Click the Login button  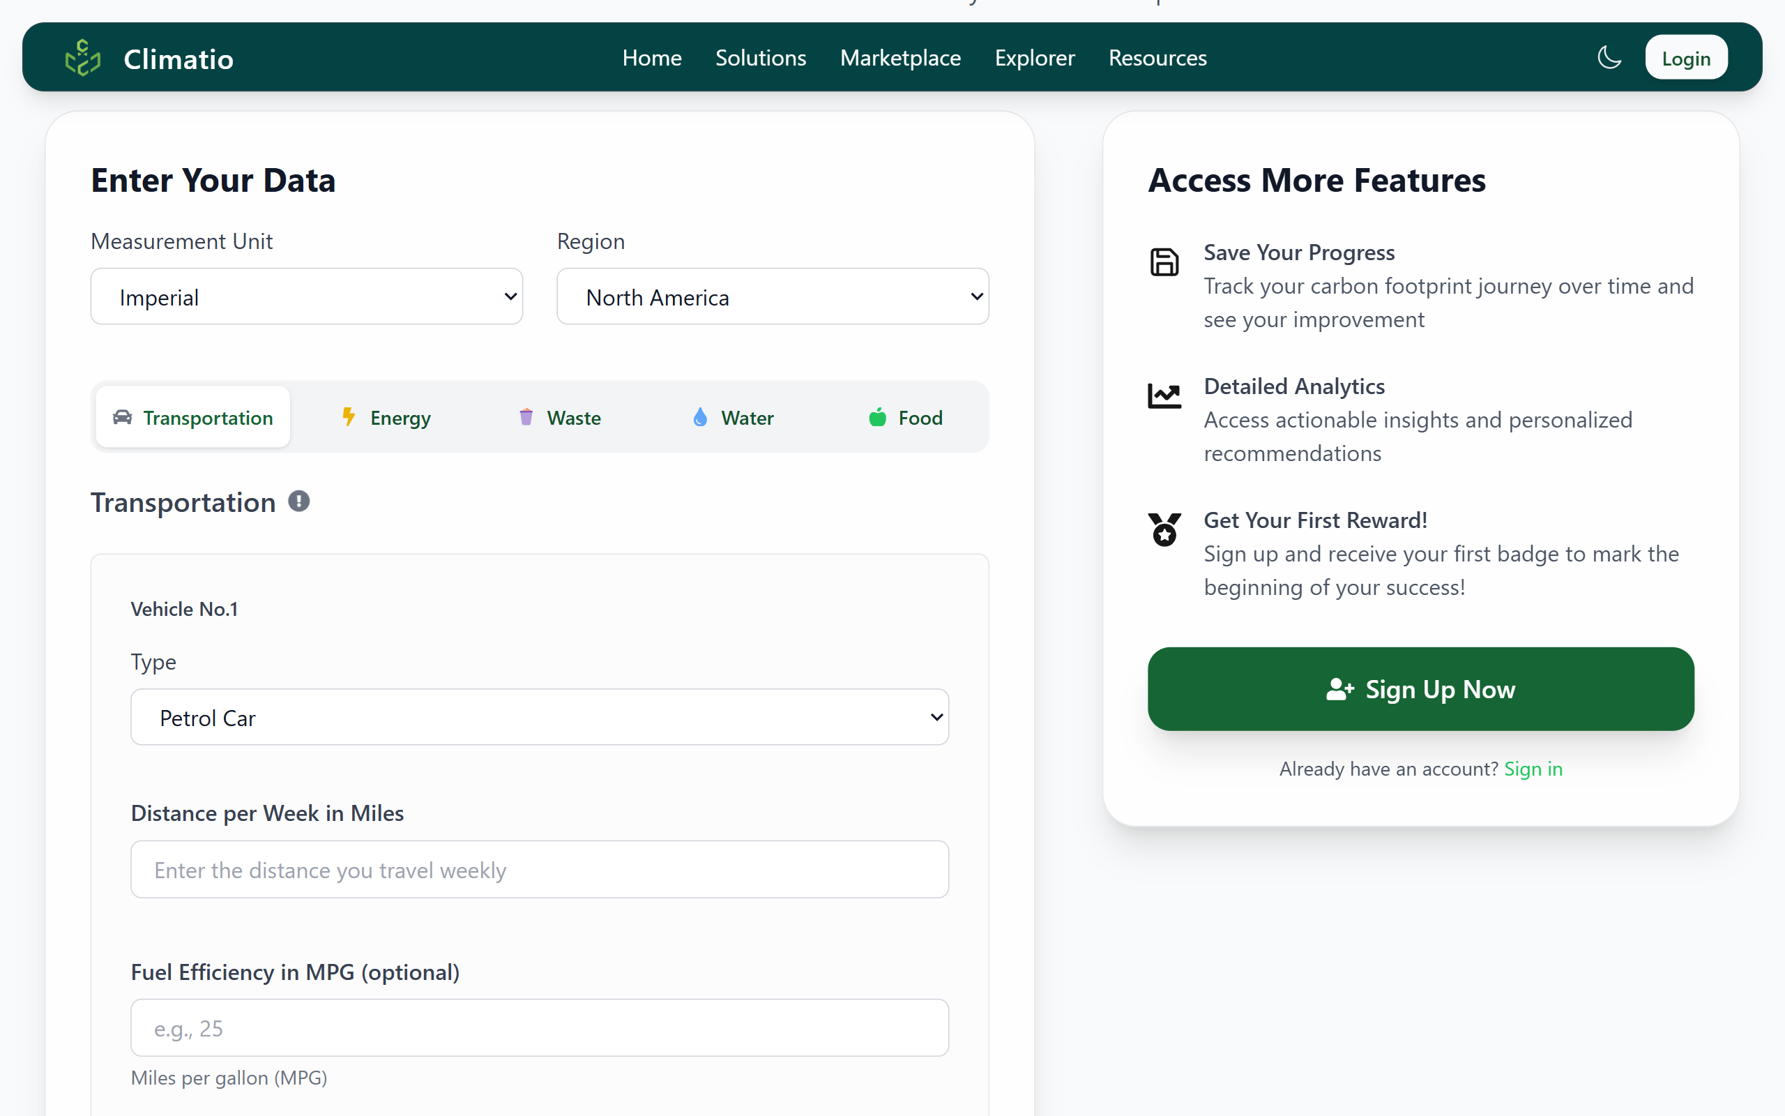click(1685, 59)
